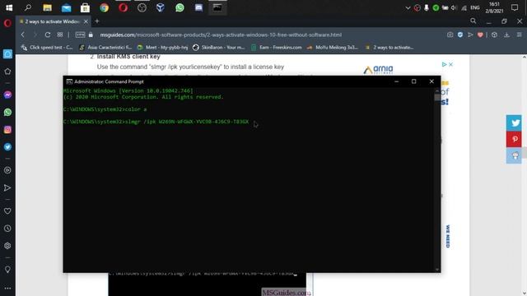Screen dimensions: 527x296
Task: Click the msguides.com address bar
Action: click(221, 35)
